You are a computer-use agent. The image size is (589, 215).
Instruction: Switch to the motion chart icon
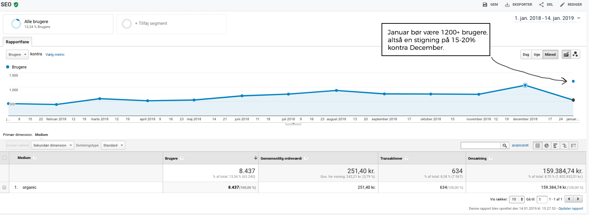tap(576, 54)
